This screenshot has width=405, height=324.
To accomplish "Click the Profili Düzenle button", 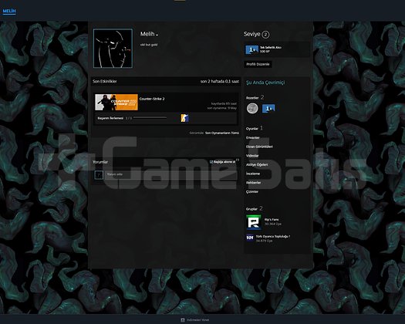I will 258,64.
